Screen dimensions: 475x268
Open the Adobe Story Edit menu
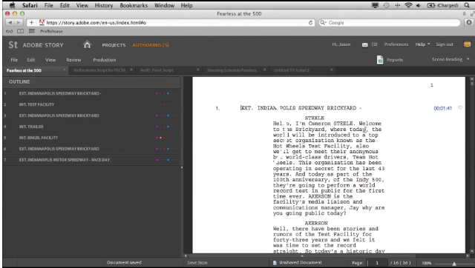click(x=31, y=60)
